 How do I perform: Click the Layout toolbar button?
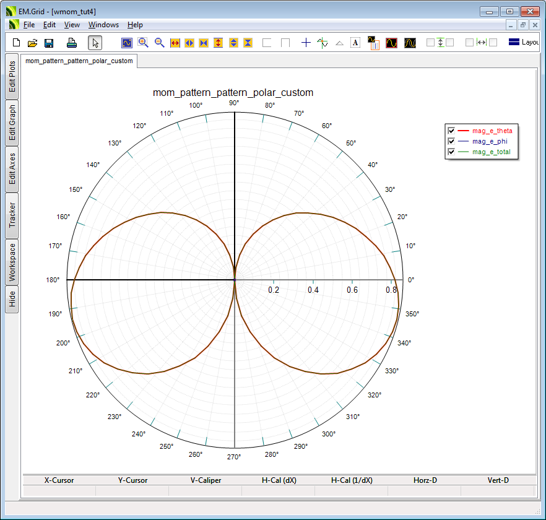pos(523,43)
